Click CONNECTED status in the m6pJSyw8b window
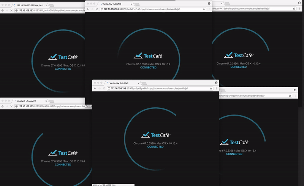 coord(155,146)
